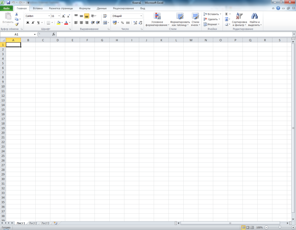Decrease indent icon
This screenshot has height=230, width=296.
[x=93, y=23]
